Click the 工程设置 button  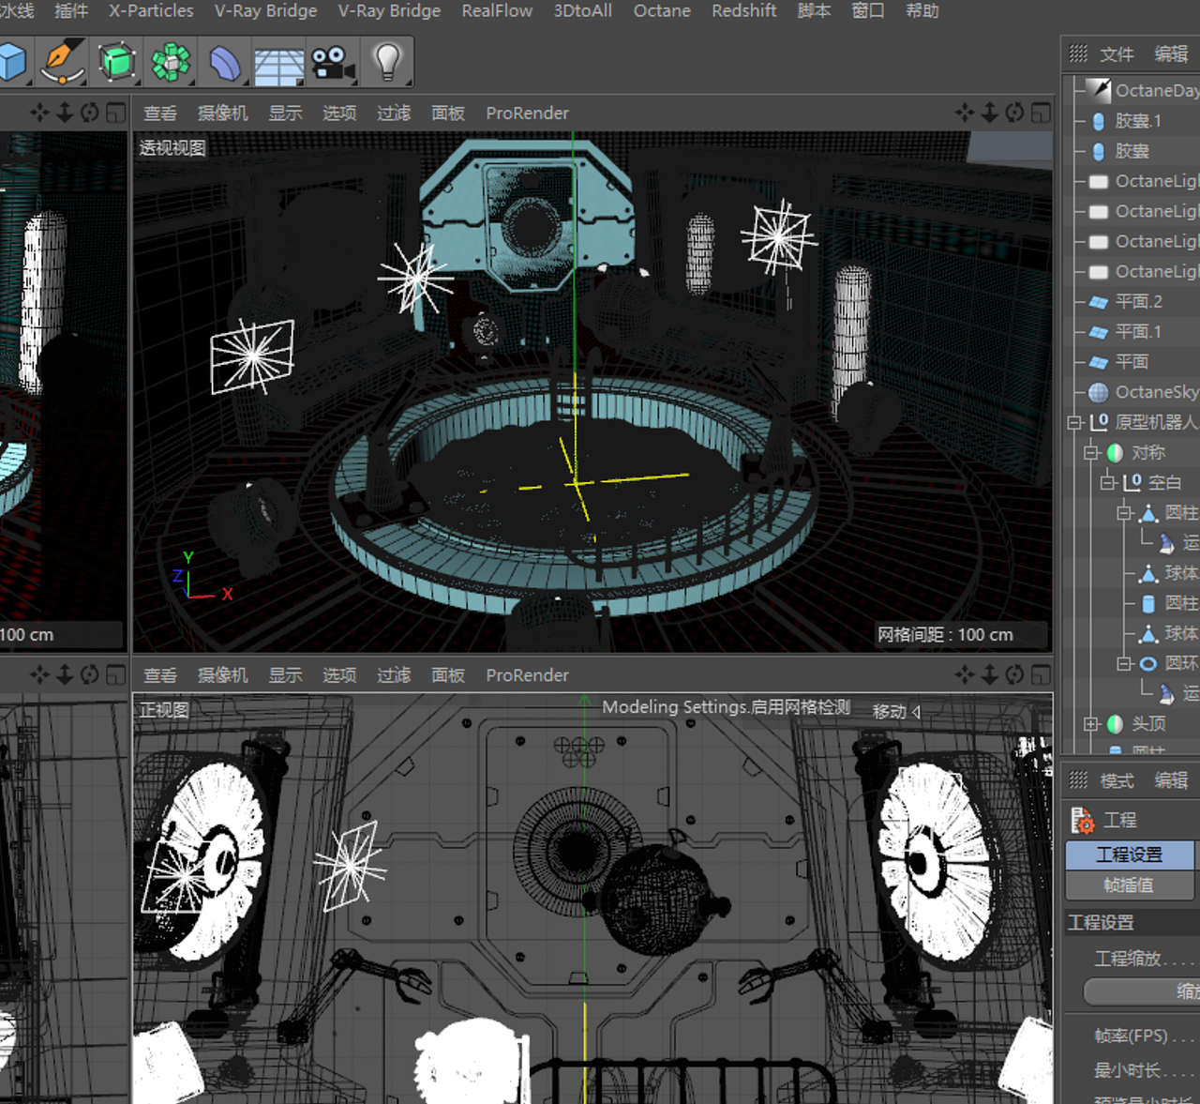1129,854
